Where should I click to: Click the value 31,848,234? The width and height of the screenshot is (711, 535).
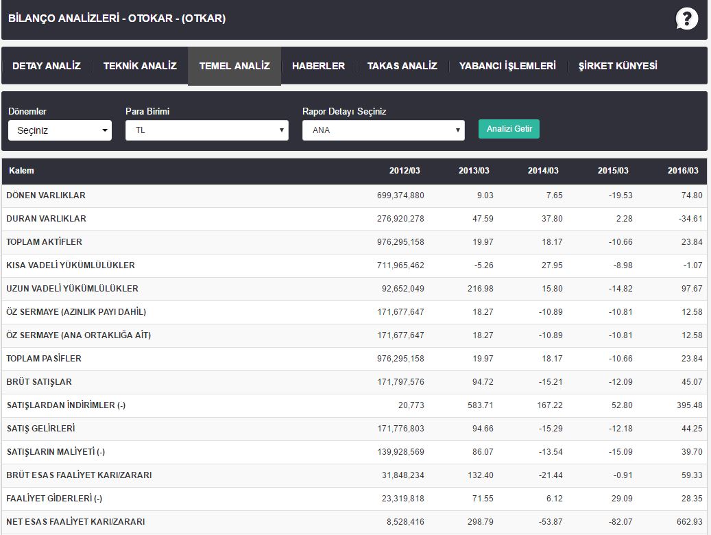[x=402, y=475]
